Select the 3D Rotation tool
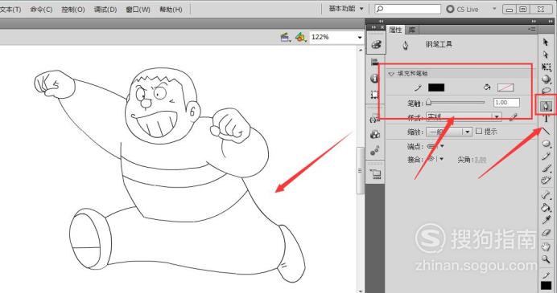 [x=546, y=79]
